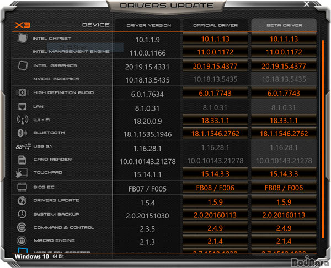Click the Card Reader icon
This screenshot has height=268, width=331.
point(22,160)
